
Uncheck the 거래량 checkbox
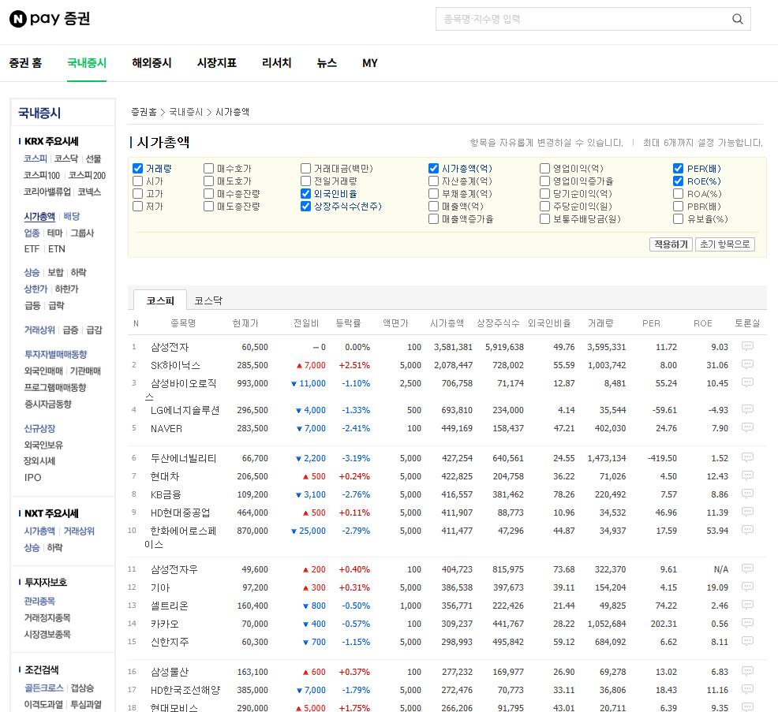point(138,167)
